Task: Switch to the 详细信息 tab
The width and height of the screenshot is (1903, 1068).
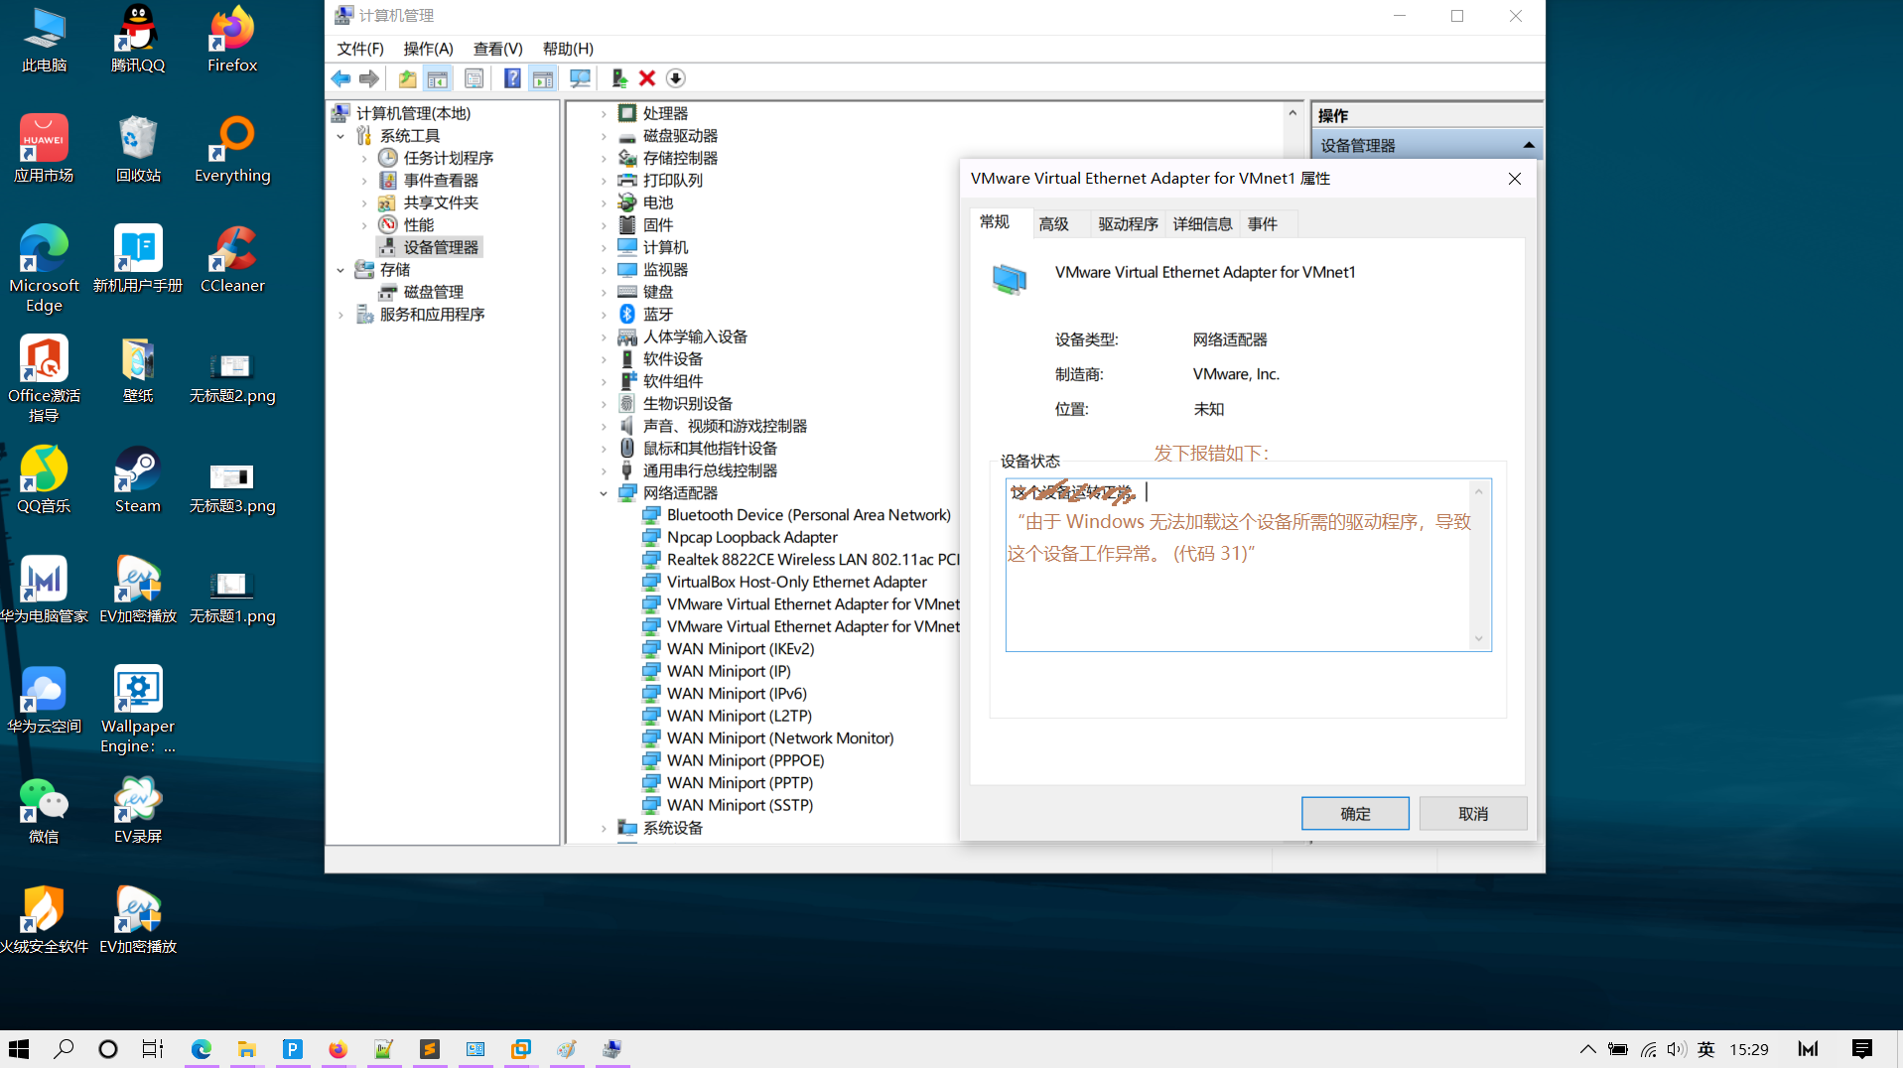Action: [x=1202, y=224]
